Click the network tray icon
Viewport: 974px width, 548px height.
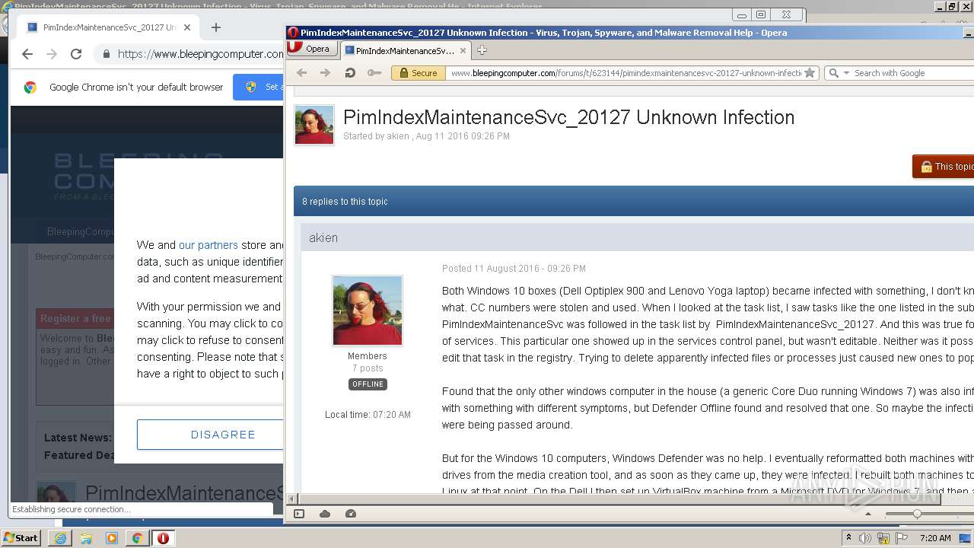883,538
